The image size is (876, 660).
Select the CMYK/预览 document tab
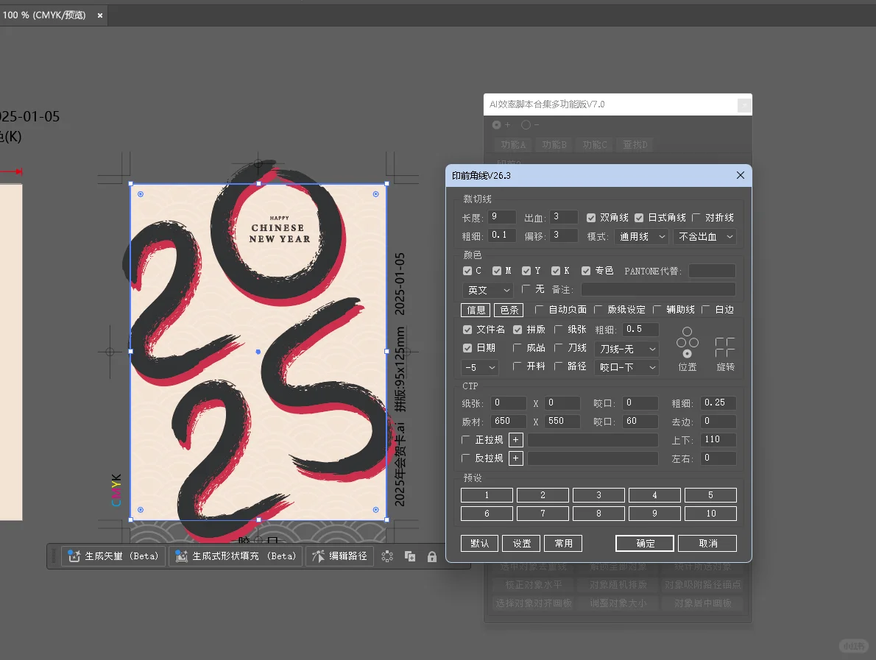click(44, 14)
